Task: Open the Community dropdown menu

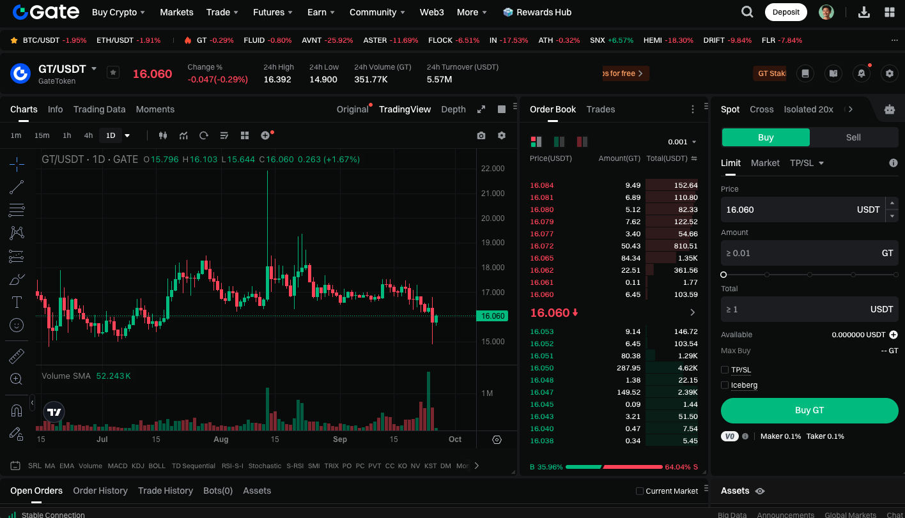Action: point(378,12)
